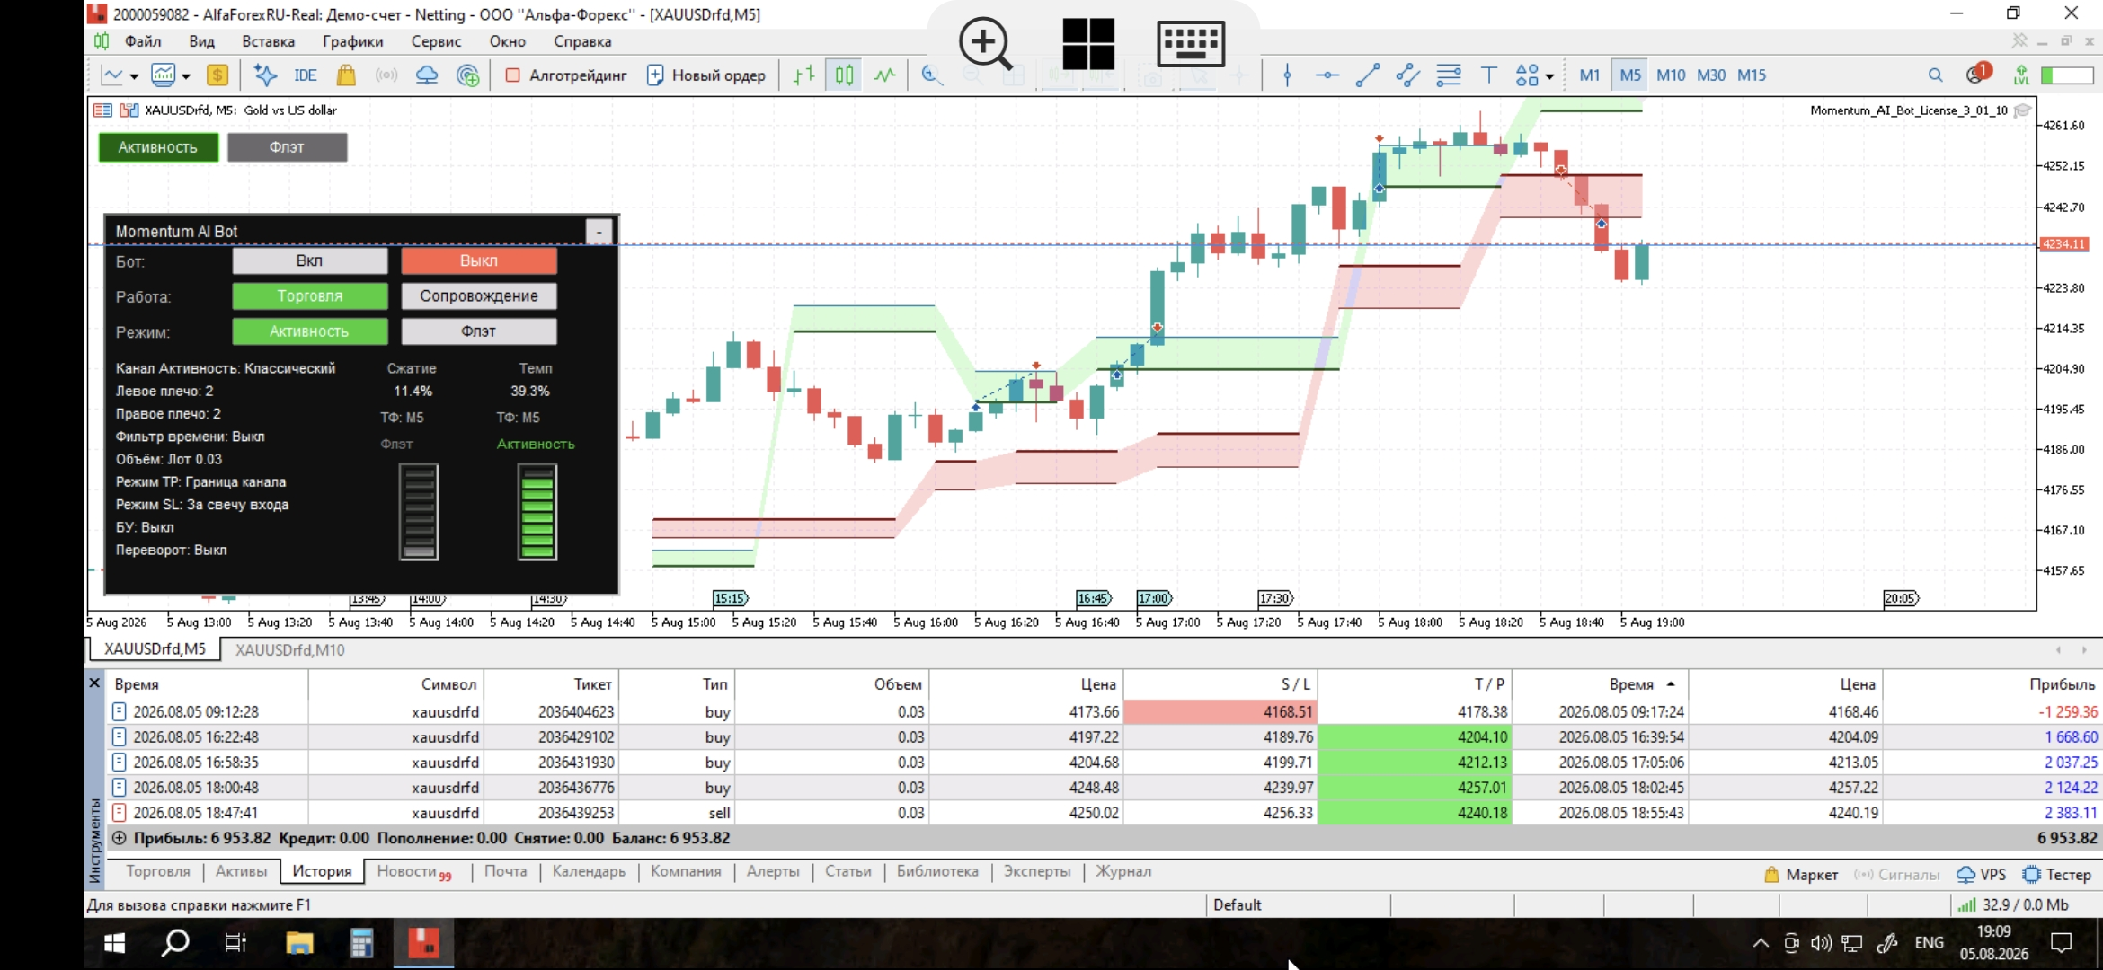Open the IDE MetaEditor icon

tap(305, 75)
